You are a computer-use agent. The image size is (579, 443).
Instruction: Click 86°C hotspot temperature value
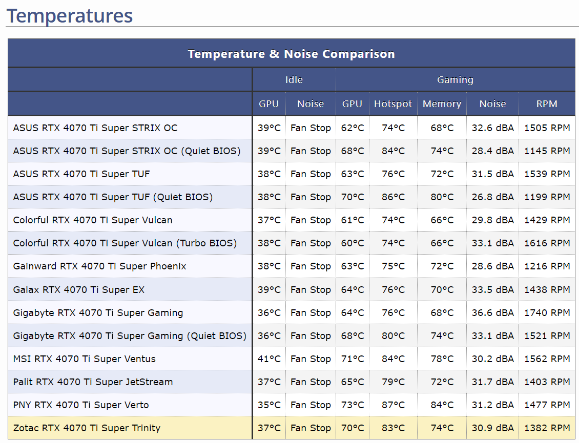point(393,197)
